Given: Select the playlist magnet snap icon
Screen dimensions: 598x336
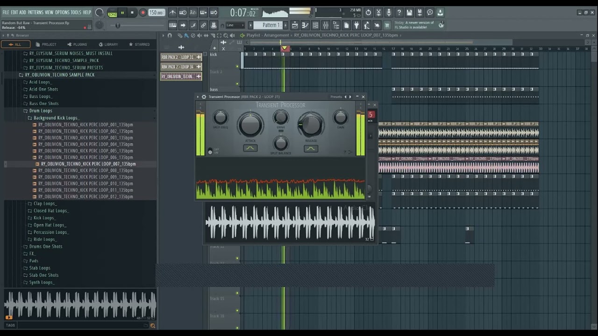Looking at the screenshot, I should (x=170, y=35).
